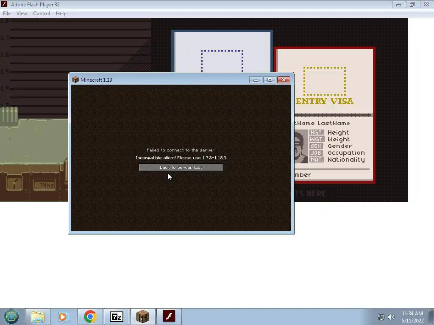Open 7-Zip from the taskbar
Image resolution: width=434 pixels, height=325 pixels.
click(116, 317)
